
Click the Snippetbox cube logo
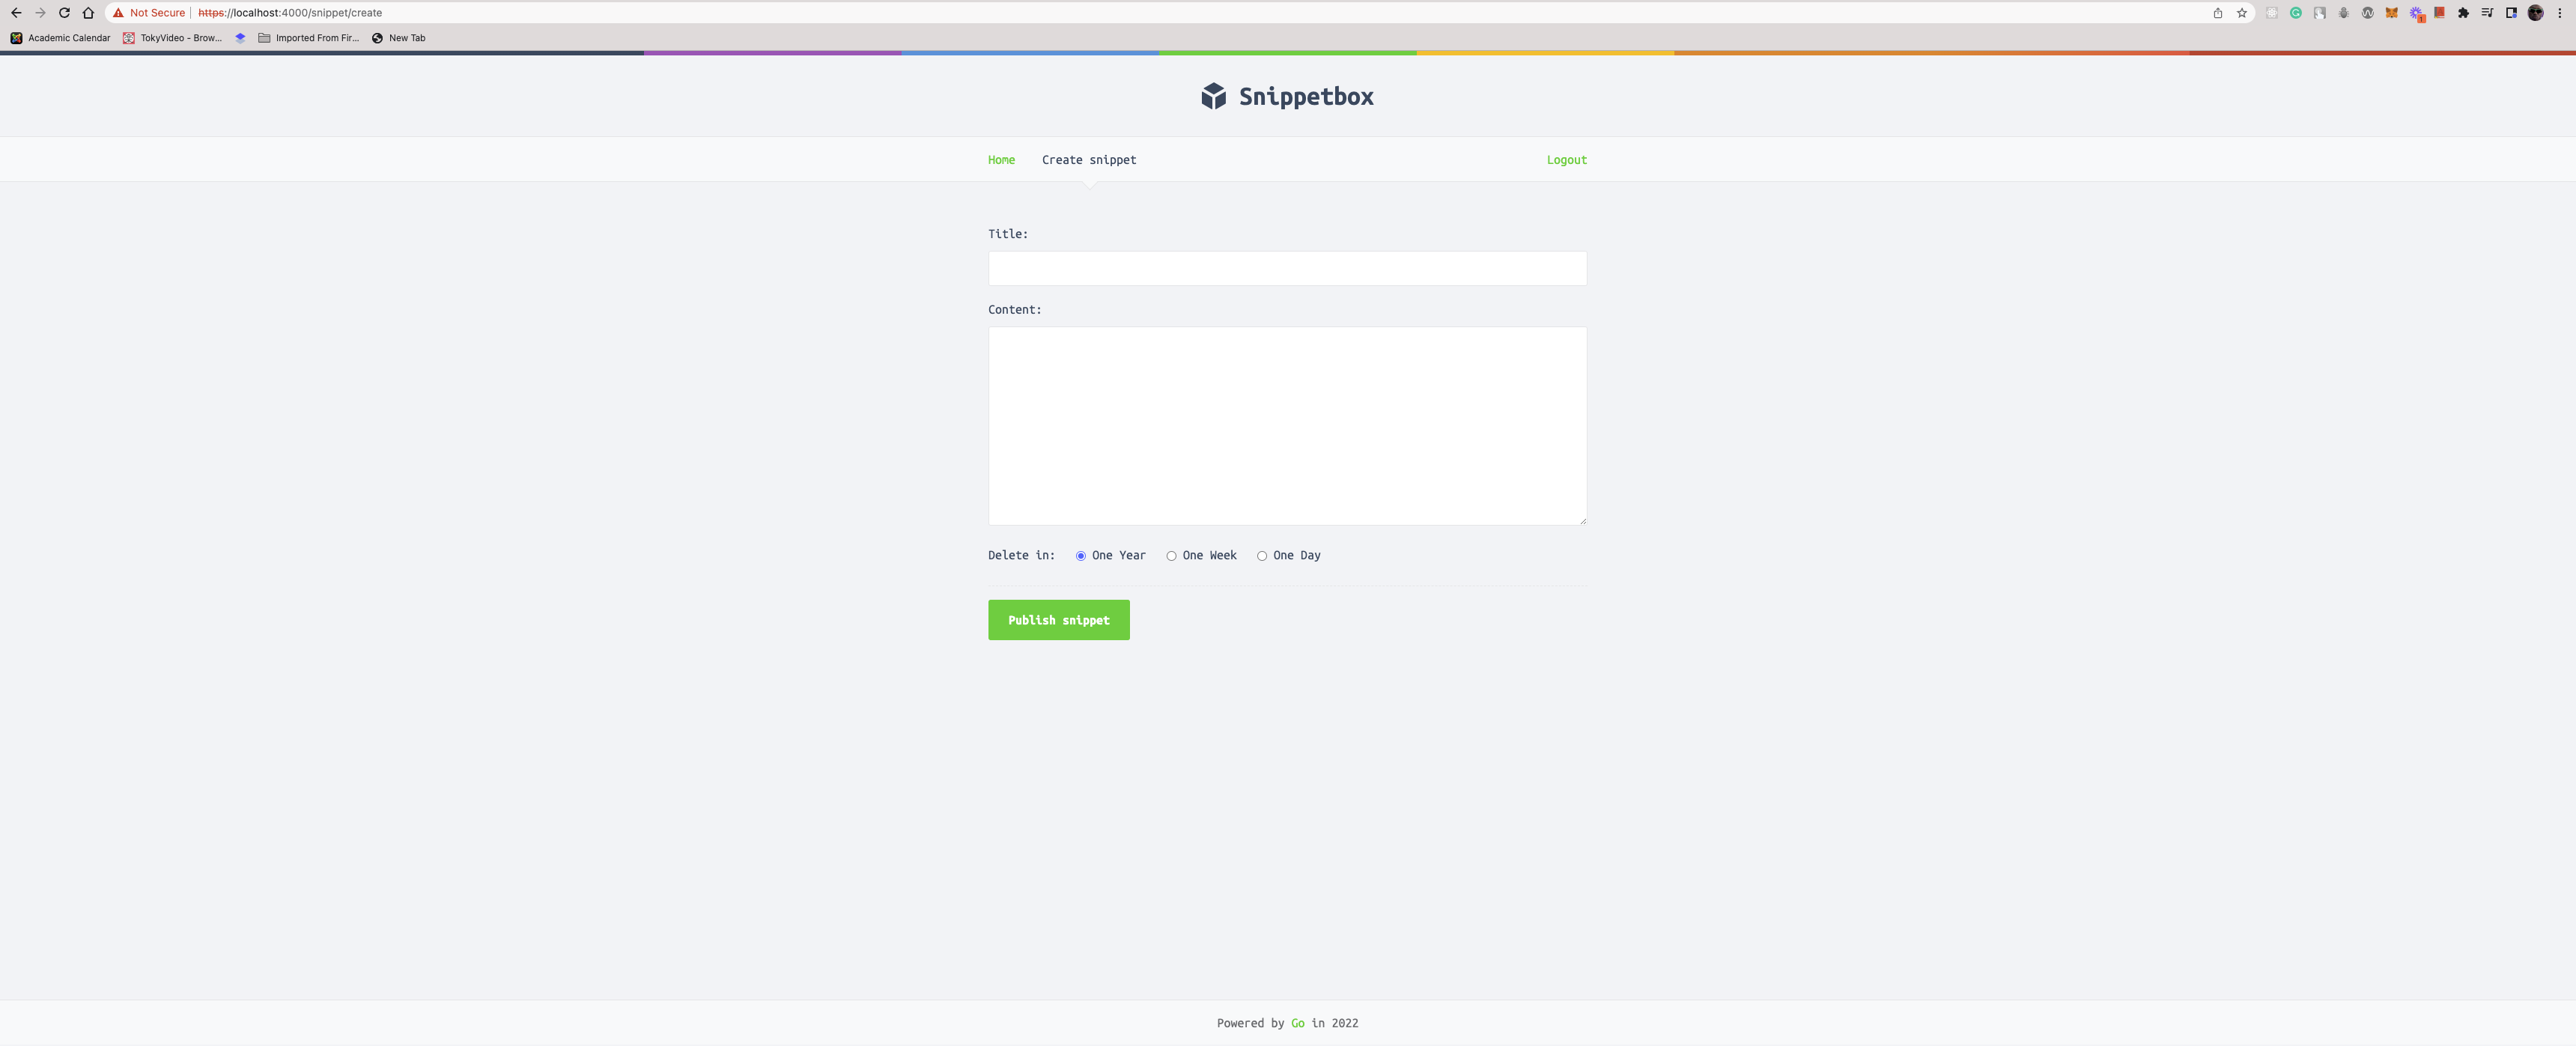(1213, 96)
